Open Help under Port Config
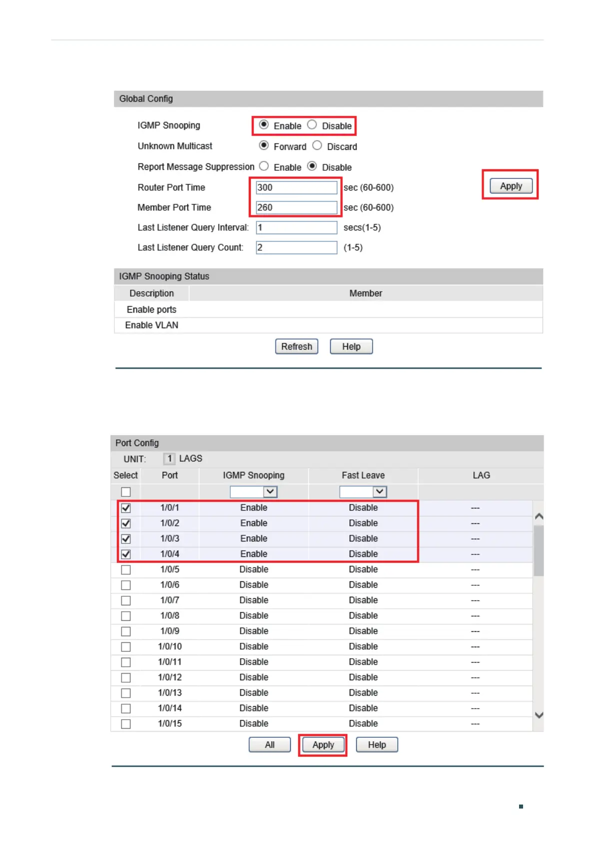This screenshot has width=595, height=841. [x=377, y=745]
